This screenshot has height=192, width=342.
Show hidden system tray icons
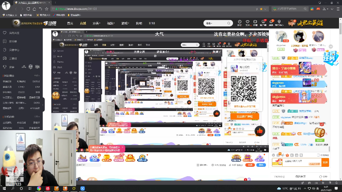(x=305, y=189)
